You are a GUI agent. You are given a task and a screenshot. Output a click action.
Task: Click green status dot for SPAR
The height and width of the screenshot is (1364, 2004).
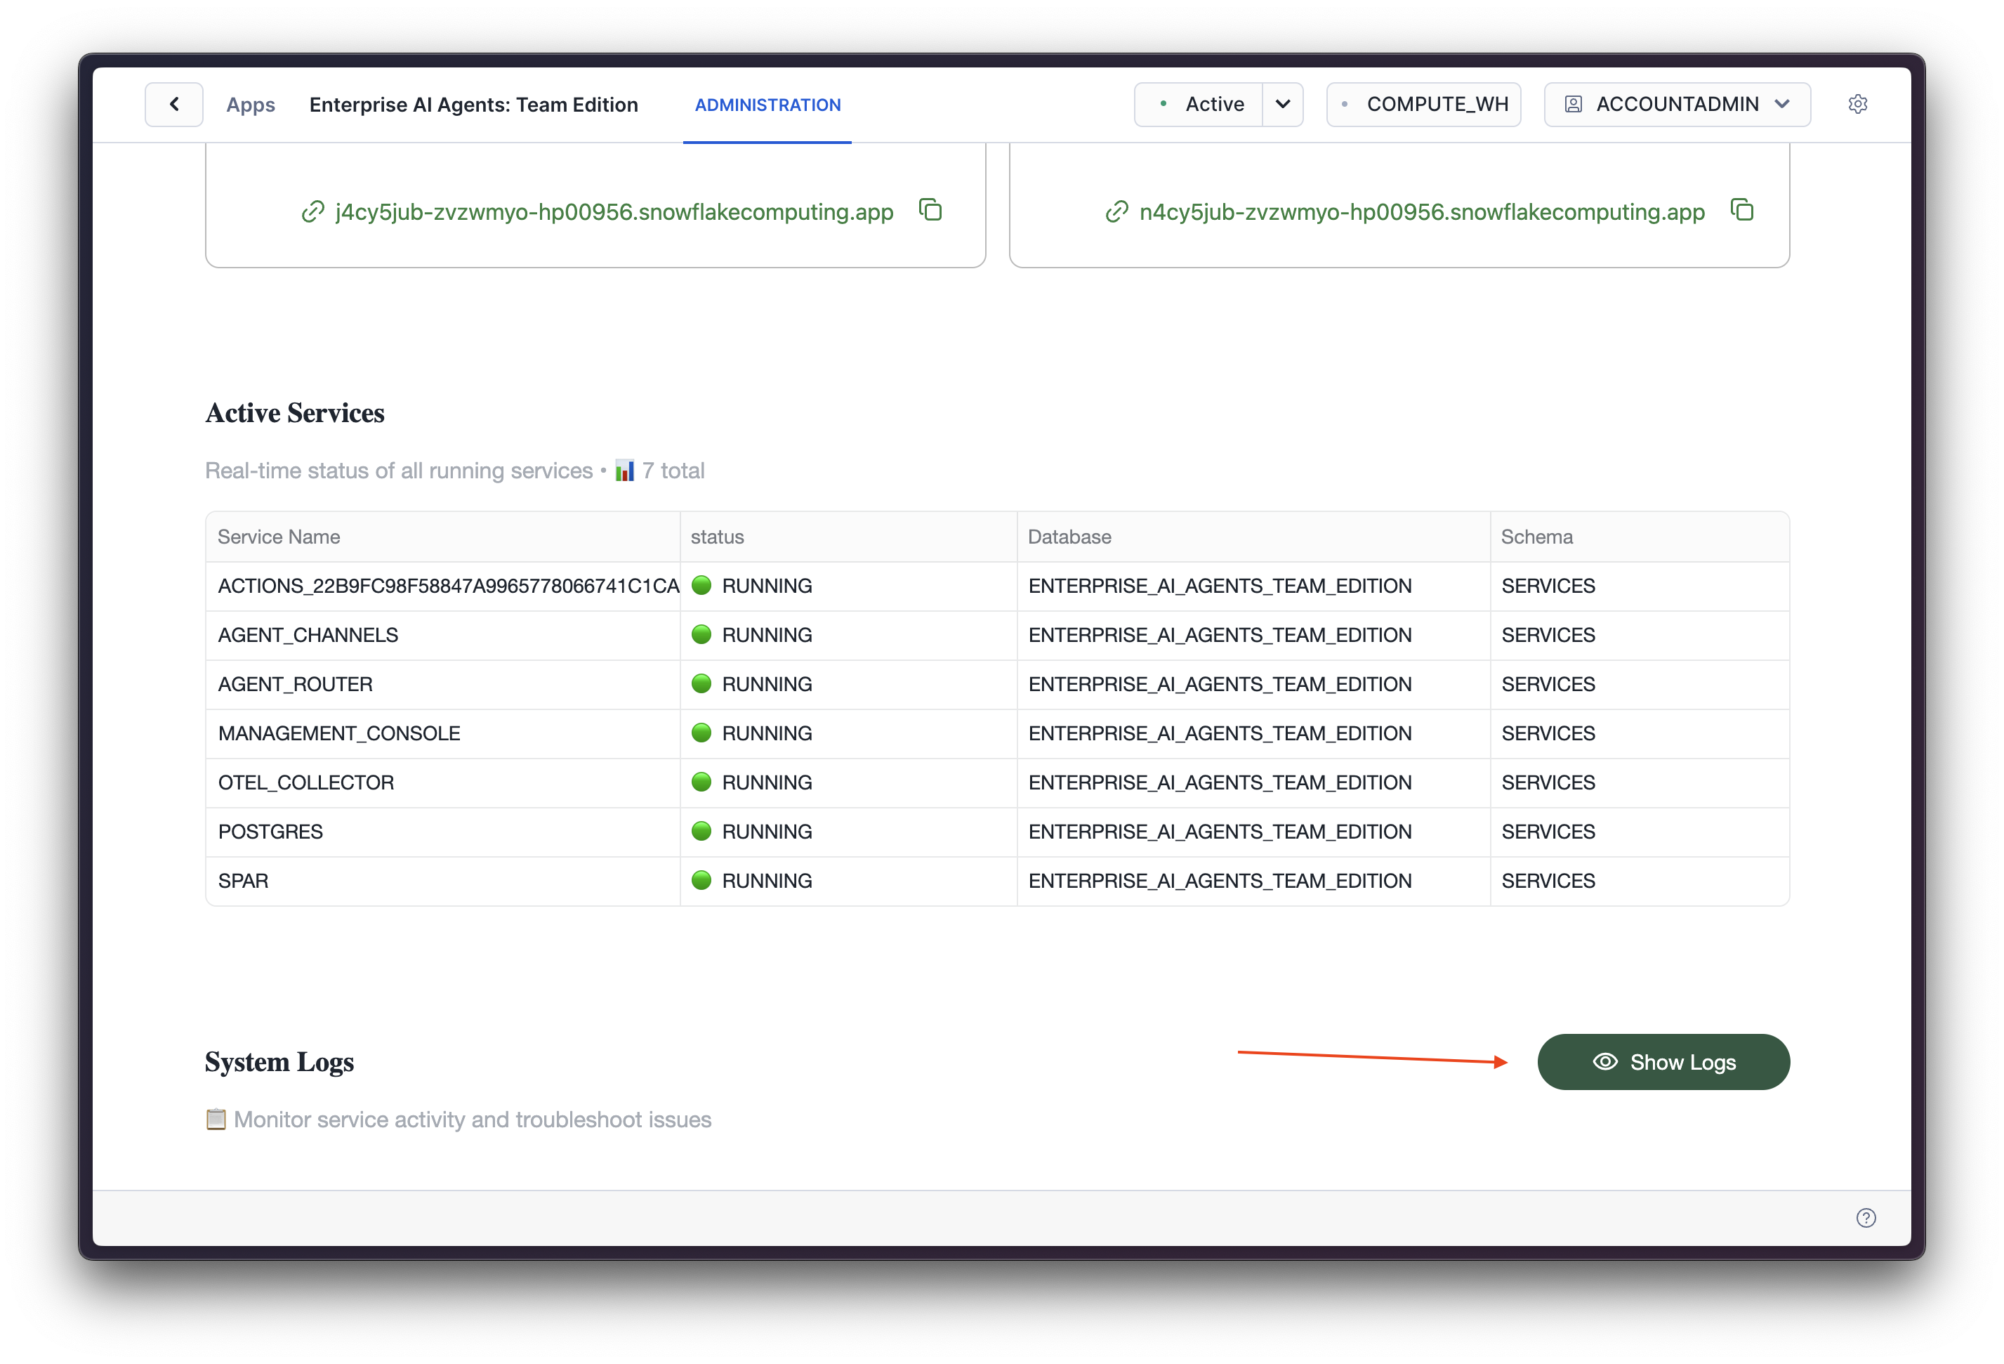[702, 881]
